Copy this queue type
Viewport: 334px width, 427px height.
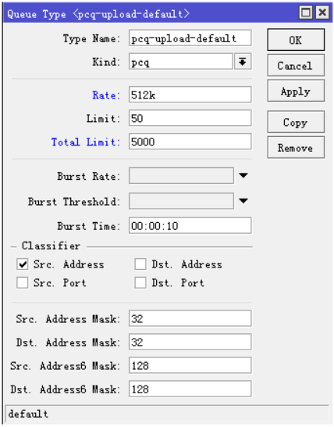[296, 122]
